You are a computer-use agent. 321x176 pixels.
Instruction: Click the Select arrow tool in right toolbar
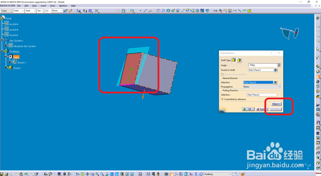pos(318,49)
